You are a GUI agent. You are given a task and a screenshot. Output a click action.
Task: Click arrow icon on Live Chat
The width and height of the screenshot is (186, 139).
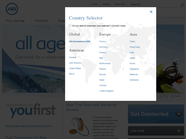[179, 131]
